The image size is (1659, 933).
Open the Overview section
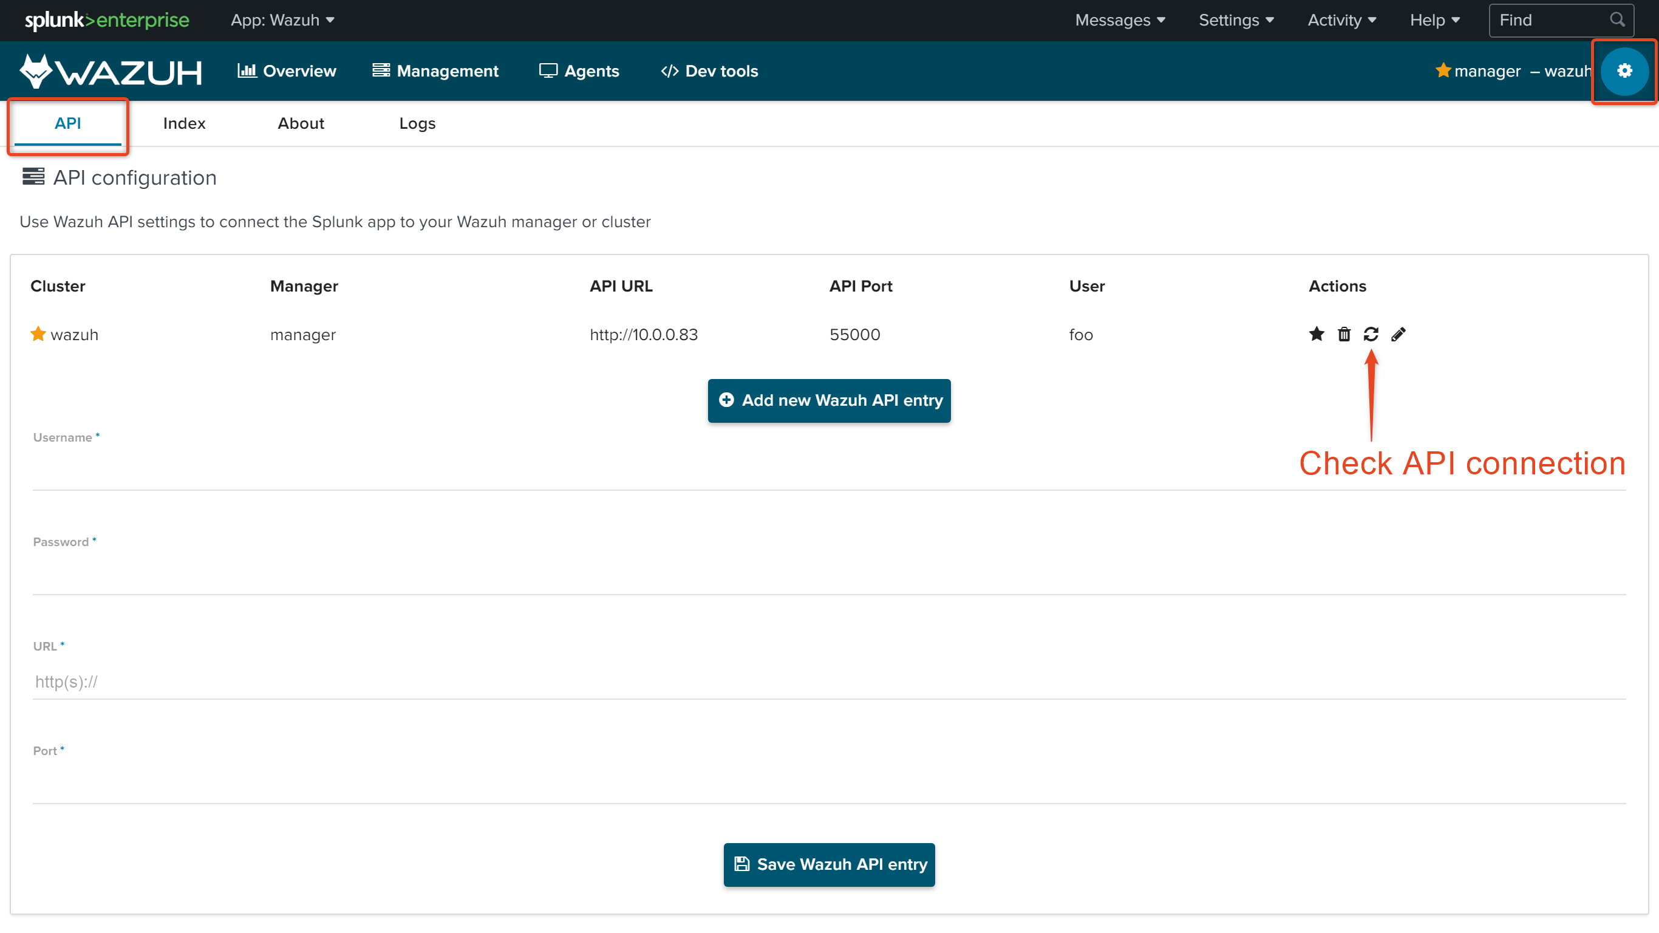[287, 71]
